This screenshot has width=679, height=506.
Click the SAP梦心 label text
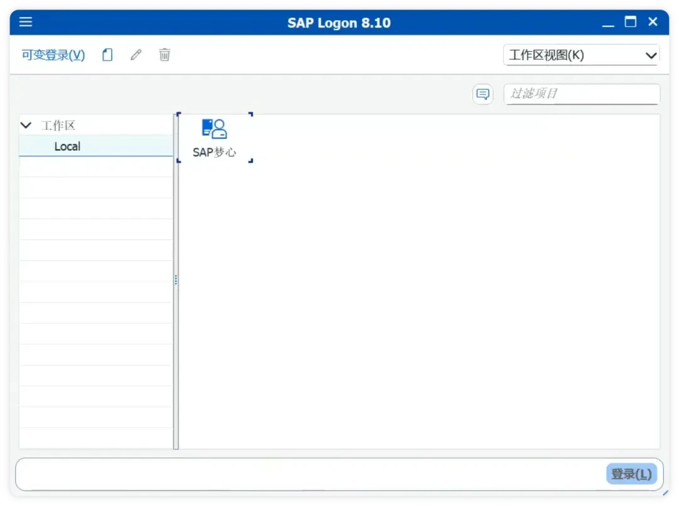pos(214,152)
